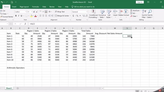Apply the red Font Color
The width and height of the screenshot is (164, 92).
36,16
